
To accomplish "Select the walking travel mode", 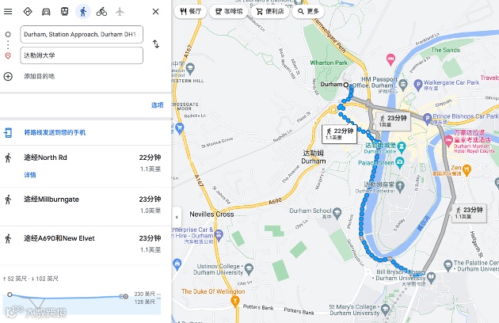I will (x=83, y=12).
